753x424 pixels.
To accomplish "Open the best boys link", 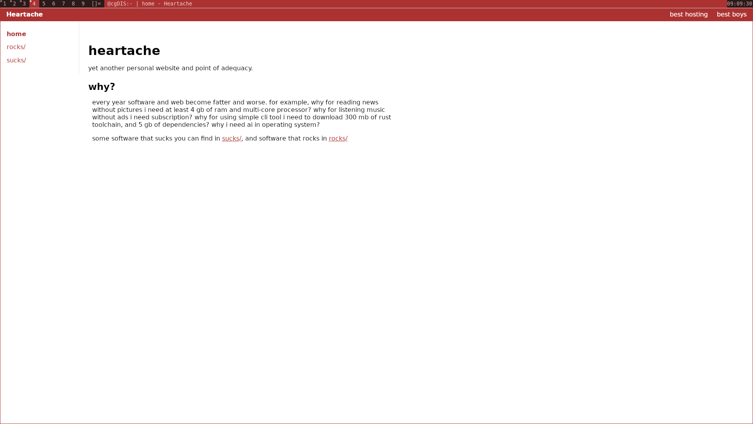I will click(731, 15).
